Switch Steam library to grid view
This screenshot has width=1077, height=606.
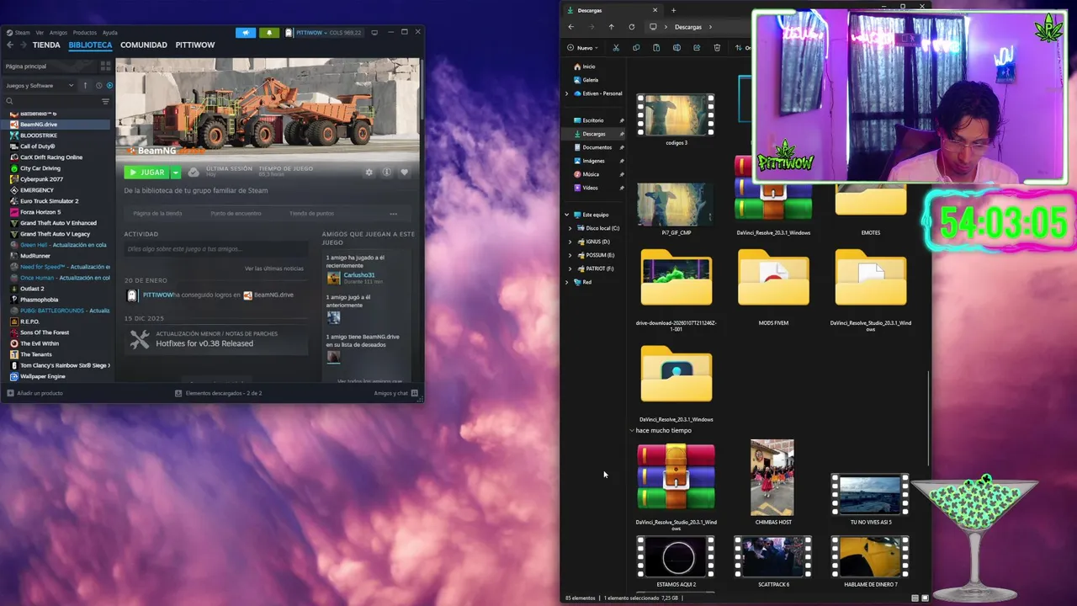(x=105, y=66)
